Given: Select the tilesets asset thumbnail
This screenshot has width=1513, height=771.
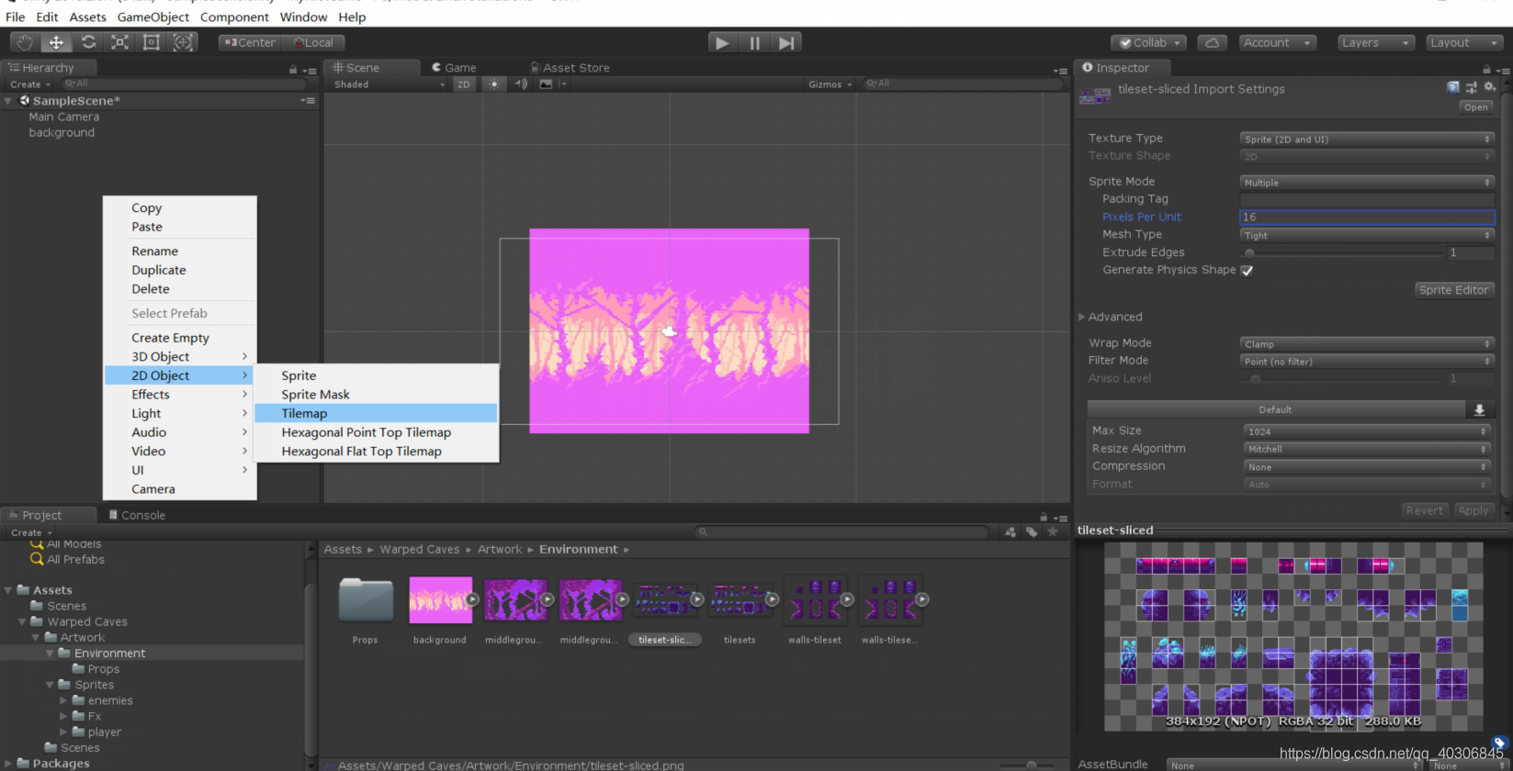Looking at the screenshot, I should [740, 600].
